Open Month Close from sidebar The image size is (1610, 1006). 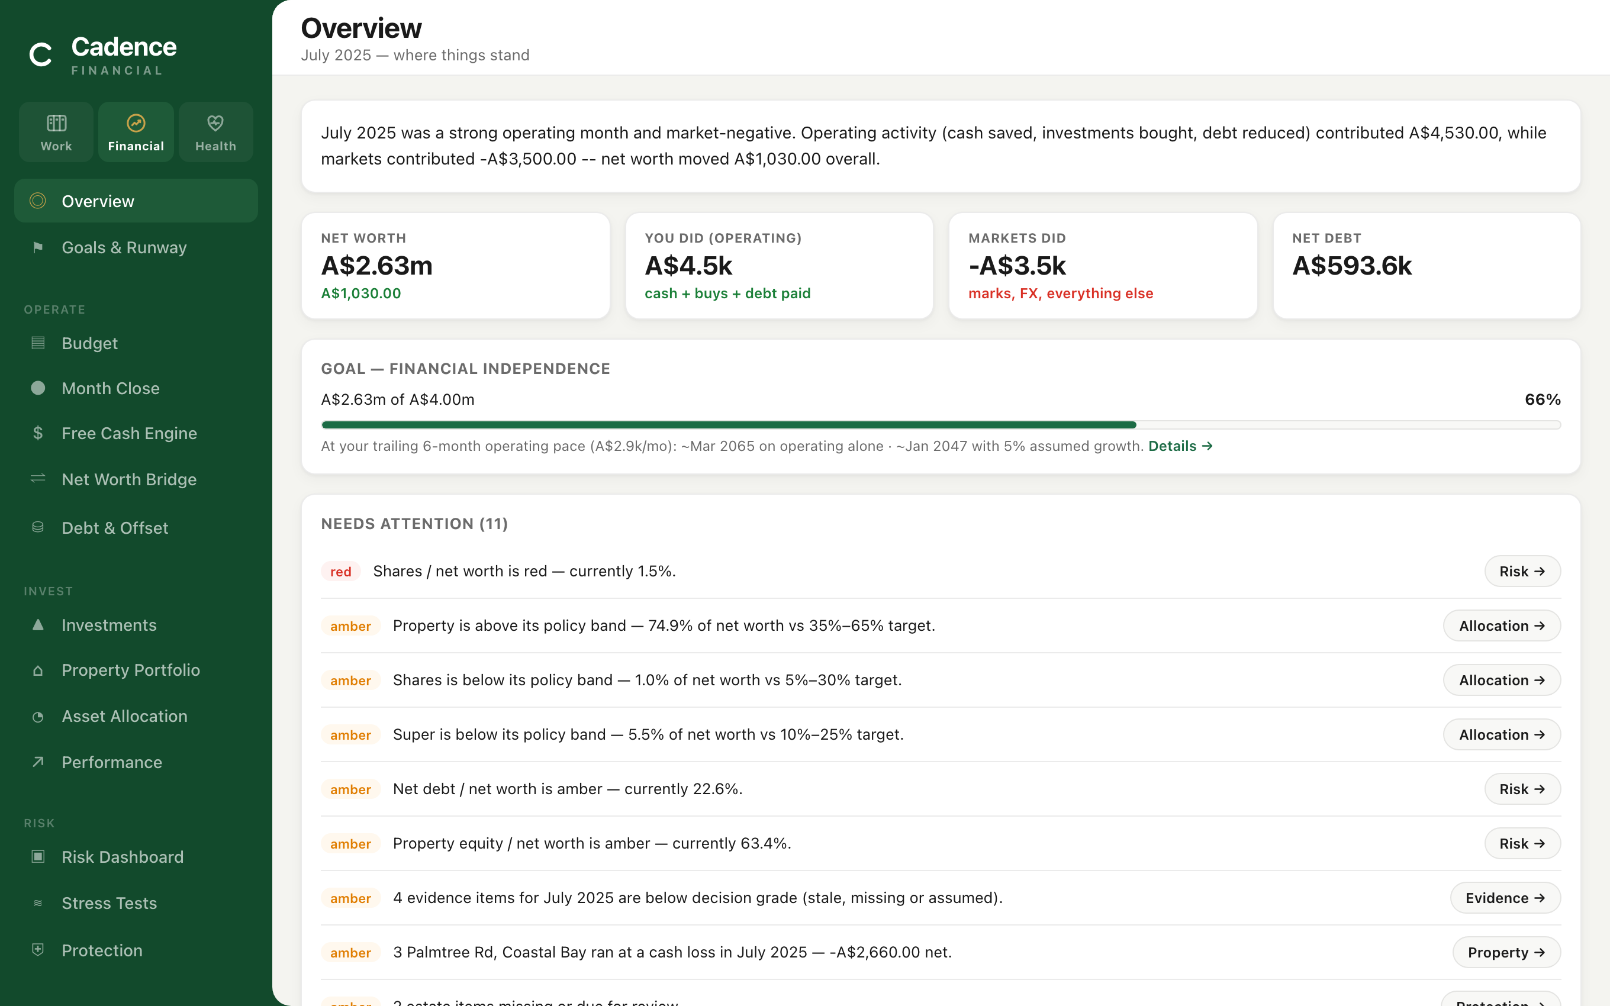point(136,388)
